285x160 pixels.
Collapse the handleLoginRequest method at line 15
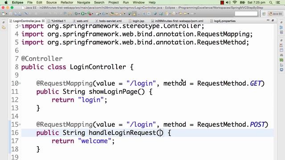pos(20,124)
